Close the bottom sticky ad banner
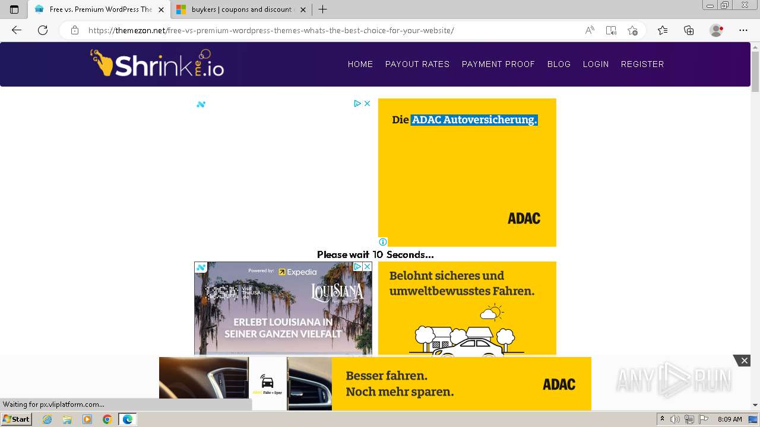 tap(744, 361)
